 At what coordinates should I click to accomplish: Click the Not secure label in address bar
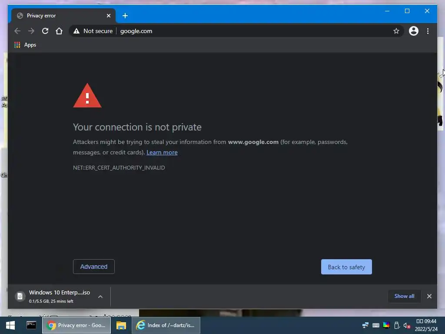98,31
